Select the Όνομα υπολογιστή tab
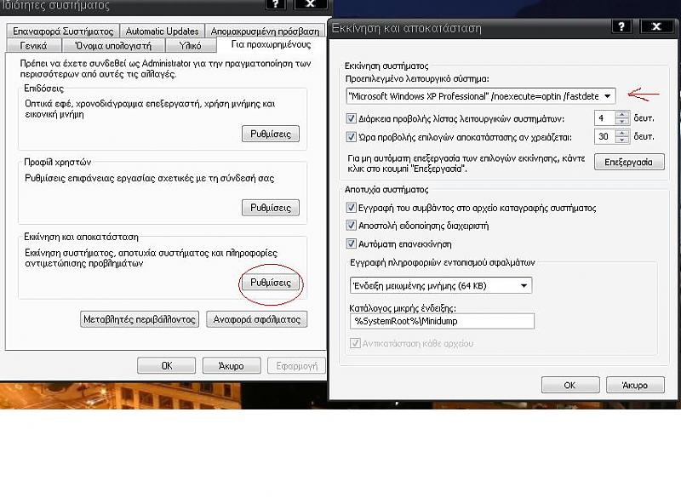Image resolution: width=681 pixels, height=504 pixels. click(x=113, y=46)
